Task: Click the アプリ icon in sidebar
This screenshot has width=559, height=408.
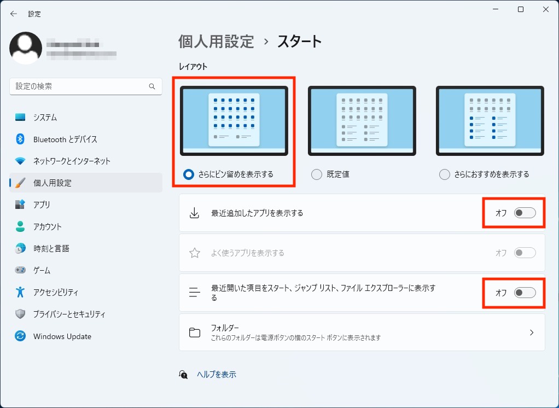Action: click(20, 205)
